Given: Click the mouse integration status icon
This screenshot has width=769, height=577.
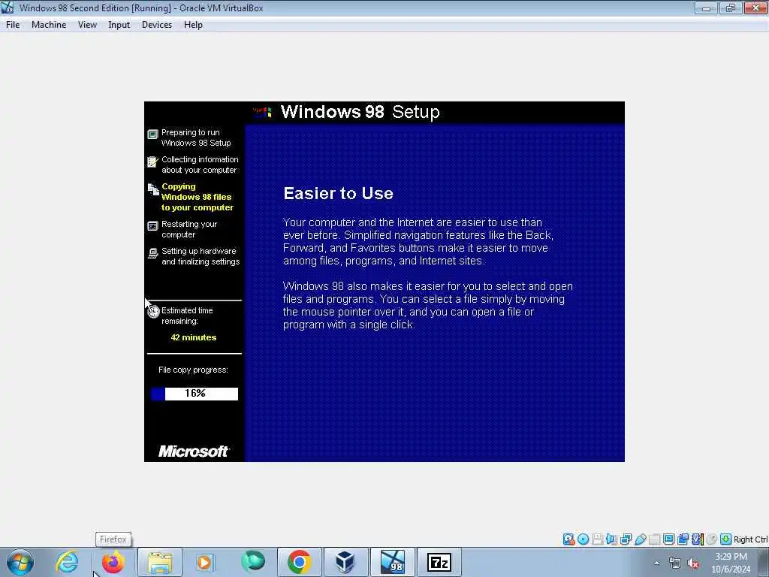Looking at the screenshot, I should (712, 539).
